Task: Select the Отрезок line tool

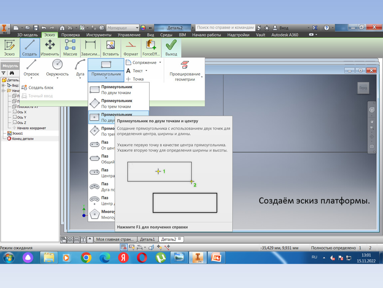Action: tap(31, 68)
